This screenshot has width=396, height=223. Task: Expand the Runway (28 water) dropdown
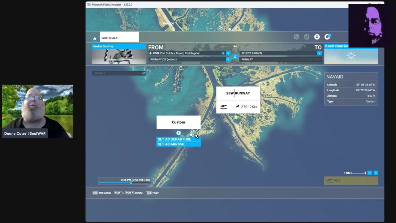tap(228, 59)
